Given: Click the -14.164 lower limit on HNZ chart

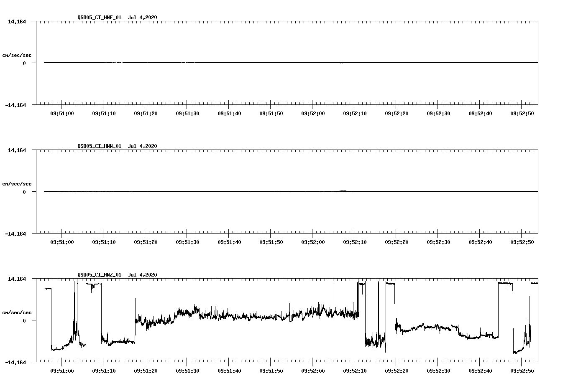Looking at the screenshot, I should click(x=15, y=362).
